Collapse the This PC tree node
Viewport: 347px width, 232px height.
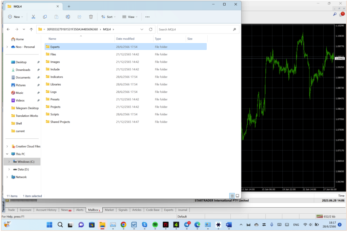[7, 154]
